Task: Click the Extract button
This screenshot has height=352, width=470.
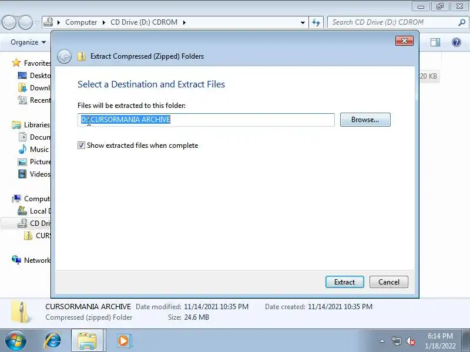Action: pyautogui.click(x=345, y=282)
